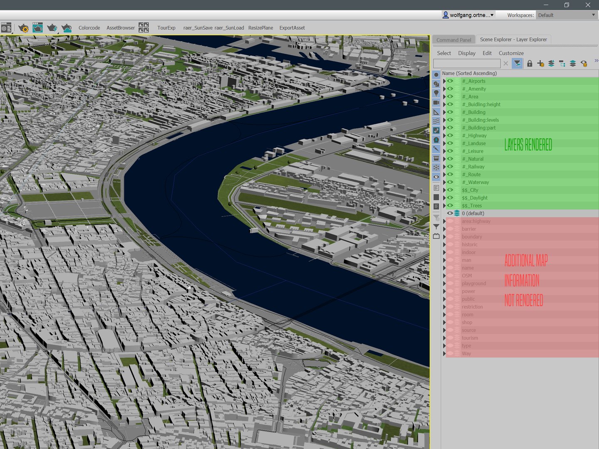Expand the #_Landuse layer tree
Image resolution: width=599 pixels, height=449 pixels.
pos(444,143)
